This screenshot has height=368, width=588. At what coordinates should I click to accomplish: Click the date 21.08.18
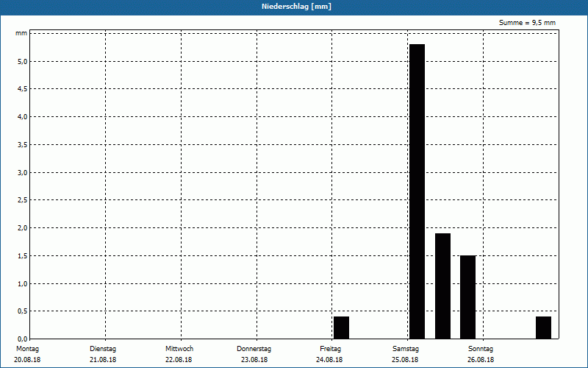click(103, 360)
